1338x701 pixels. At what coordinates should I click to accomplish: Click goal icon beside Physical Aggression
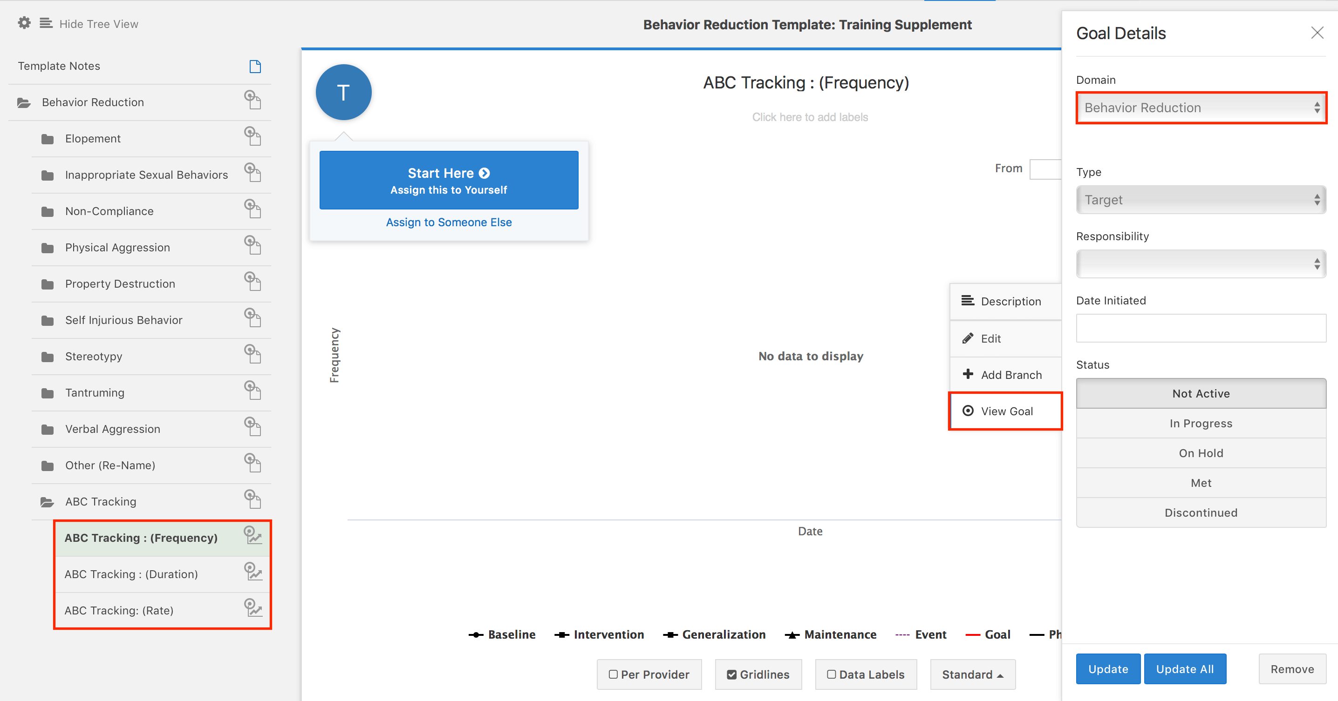point(253,245)
